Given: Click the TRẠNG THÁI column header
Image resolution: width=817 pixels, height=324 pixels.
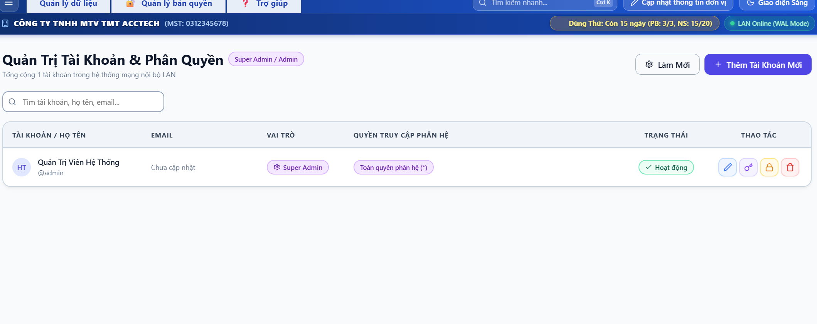Looking at the screenshot, I should (x=666, y=135).
